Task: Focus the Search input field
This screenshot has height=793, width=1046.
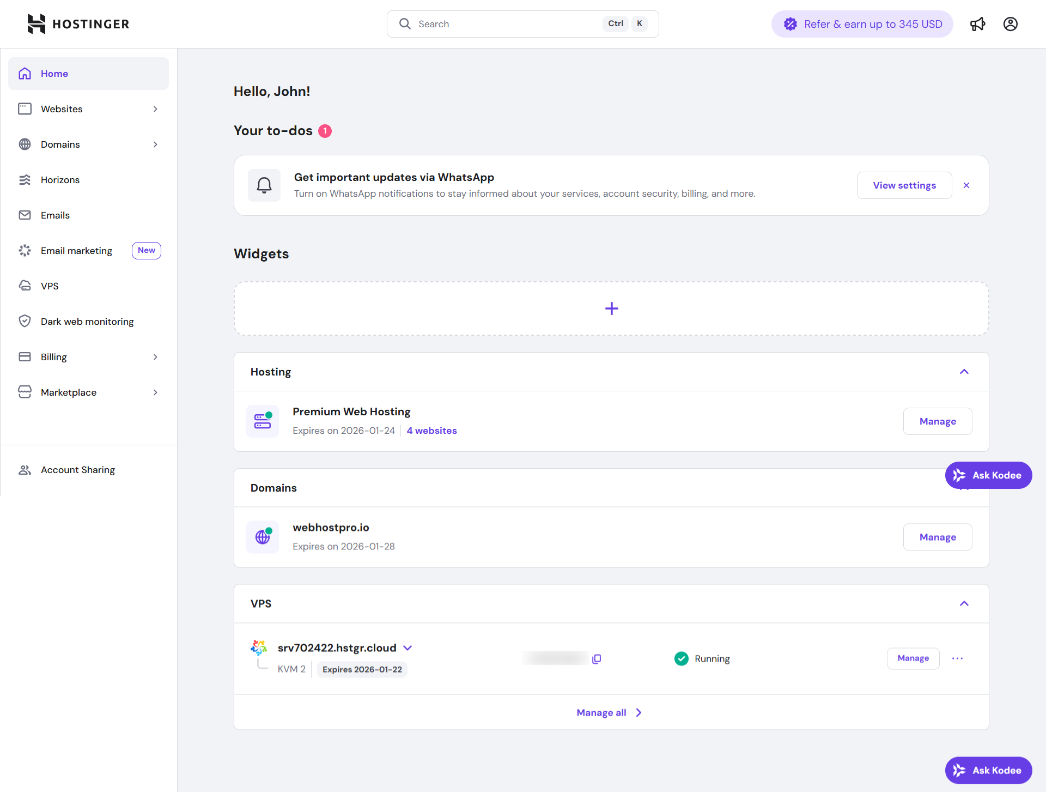Action: 523,24
